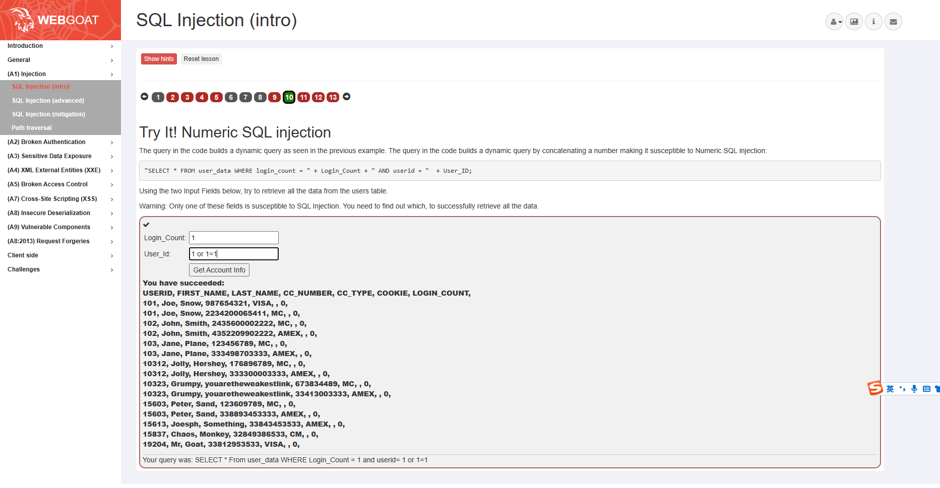Click the result column header row starting USERID
Screen dimensions: 940x488
coord(306,293)
